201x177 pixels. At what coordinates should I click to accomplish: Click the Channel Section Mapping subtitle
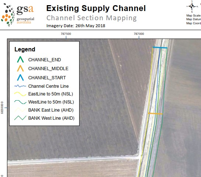tap(92, 18)
